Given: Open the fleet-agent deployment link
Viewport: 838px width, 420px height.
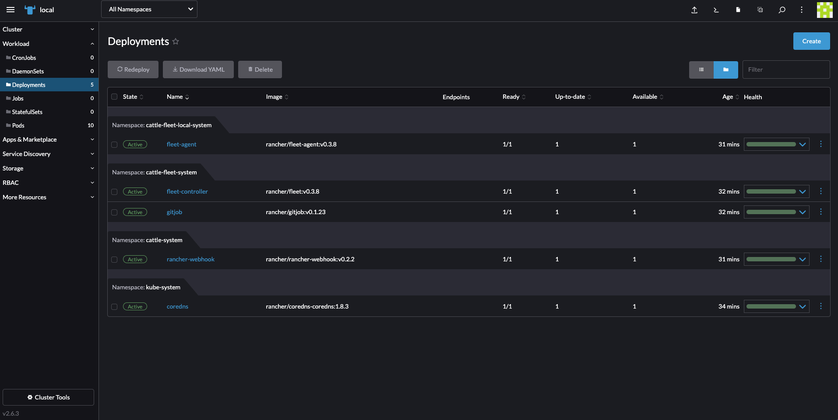Looking at the screenshot, I should click(x=181, y=145).
